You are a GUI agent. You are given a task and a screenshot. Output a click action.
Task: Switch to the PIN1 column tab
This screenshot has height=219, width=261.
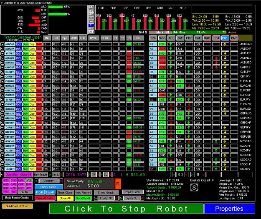coord(225,38)
